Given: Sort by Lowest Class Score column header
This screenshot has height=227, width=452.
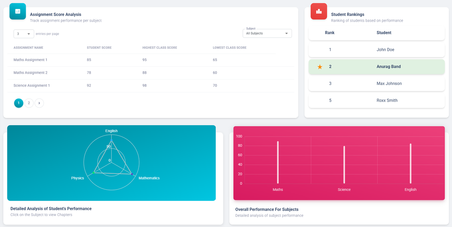Looking at the screenshot, I should pos(229,48).
